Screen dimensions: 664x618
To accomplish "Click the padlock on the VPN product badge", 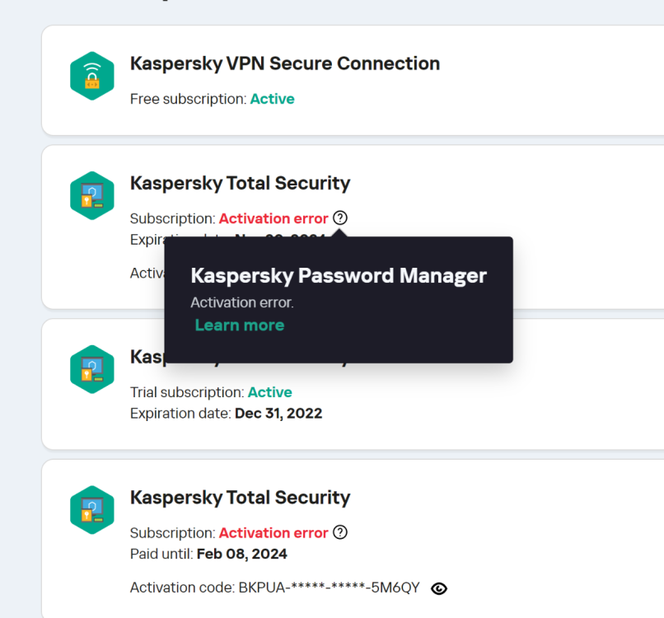I will 93,82.
